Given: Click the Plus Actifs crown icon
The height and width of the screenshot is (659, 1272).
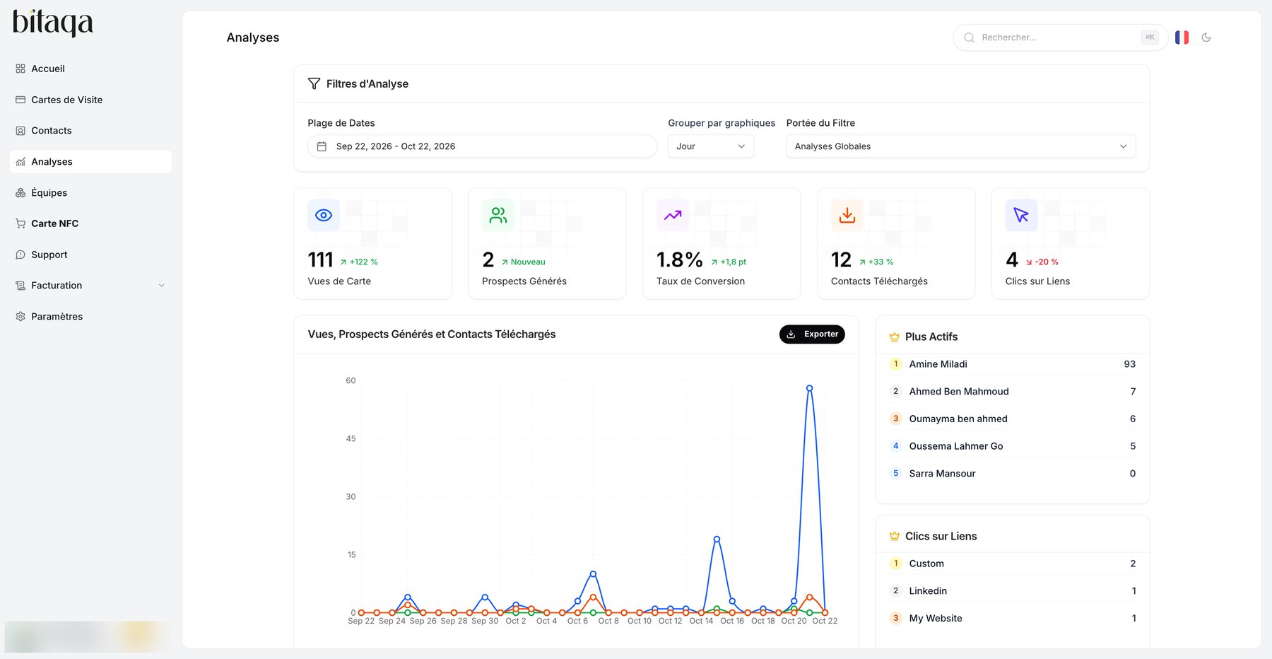Looking at the screenshot, I should pyautogui.click(x=895, y=337).
